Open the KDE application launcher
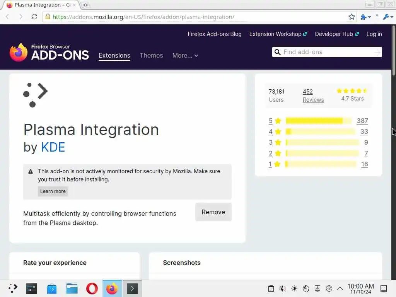This screenshot has height=297, width=396. [12, 288]
